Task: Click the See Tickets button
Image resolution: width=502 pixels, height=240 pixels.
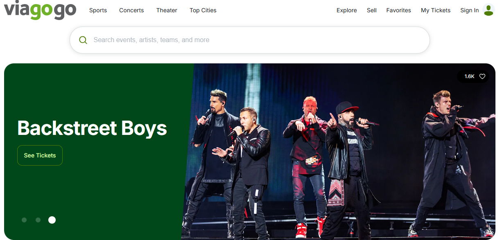Action: pyautogui.click(x=40, y=155)
